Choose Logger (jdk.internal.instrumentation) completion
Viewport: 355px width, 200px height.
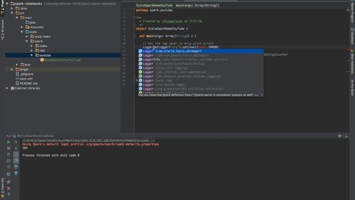[201, 72]
